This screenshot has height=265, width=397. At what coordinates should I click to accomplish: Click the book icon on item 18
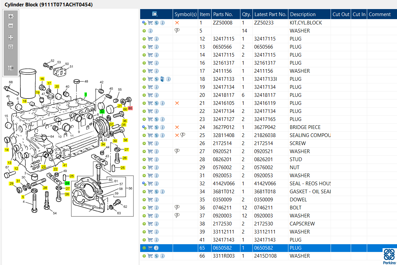(x=162, y=79)
